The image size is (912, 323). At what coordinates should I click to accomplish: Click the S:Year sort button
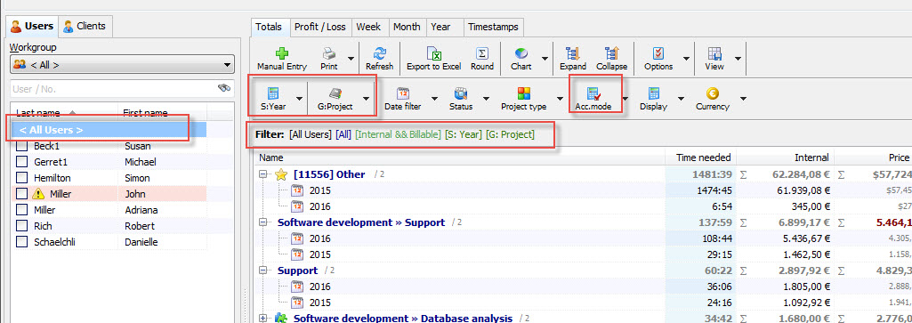click(x=272, y=98)
